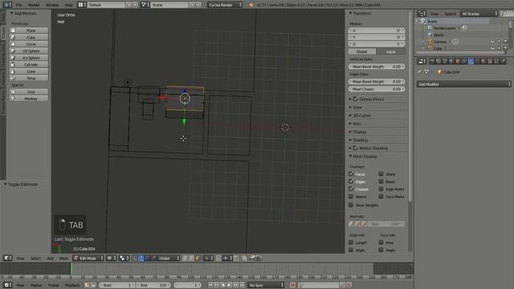Click the record auto-keyframe button
Screen dimensions: 514x289
(x=292, y=285)
